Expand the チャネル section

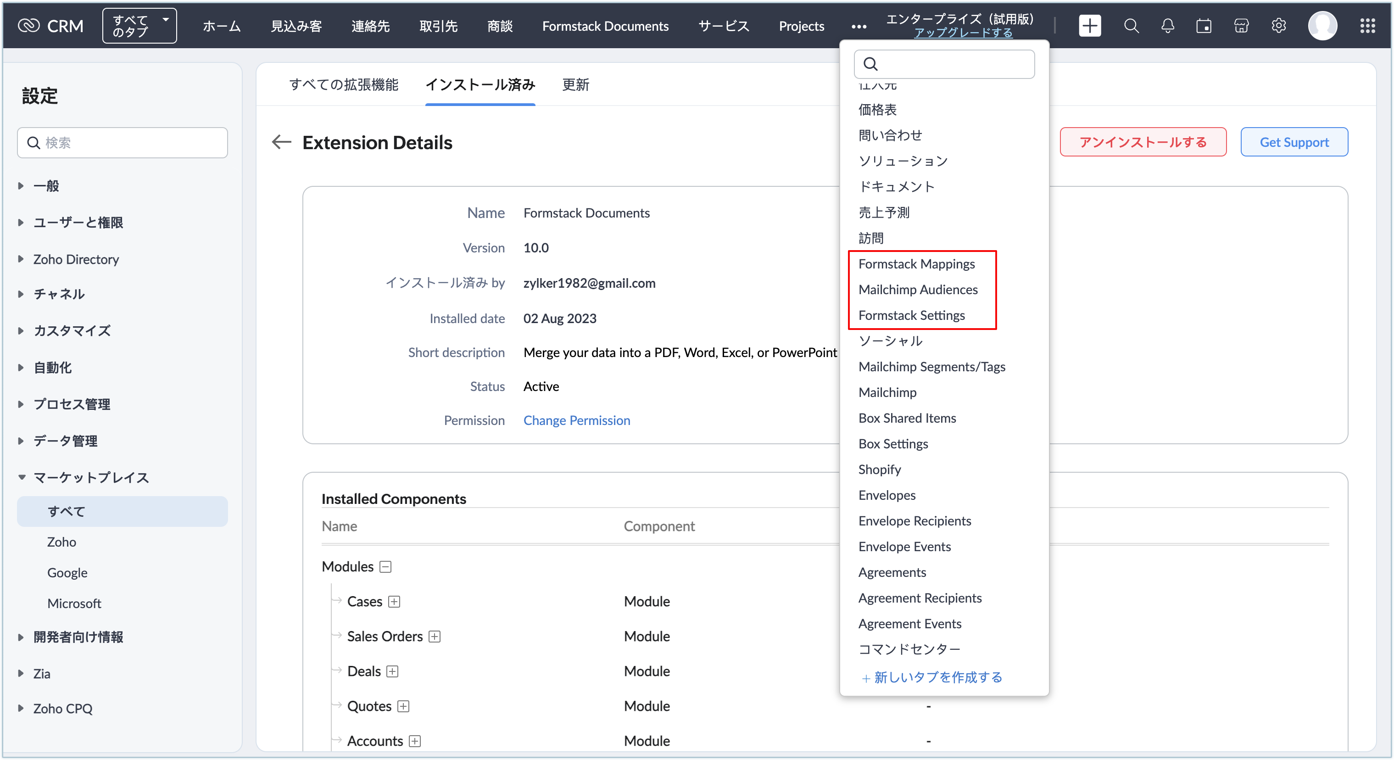pos(21,294)
